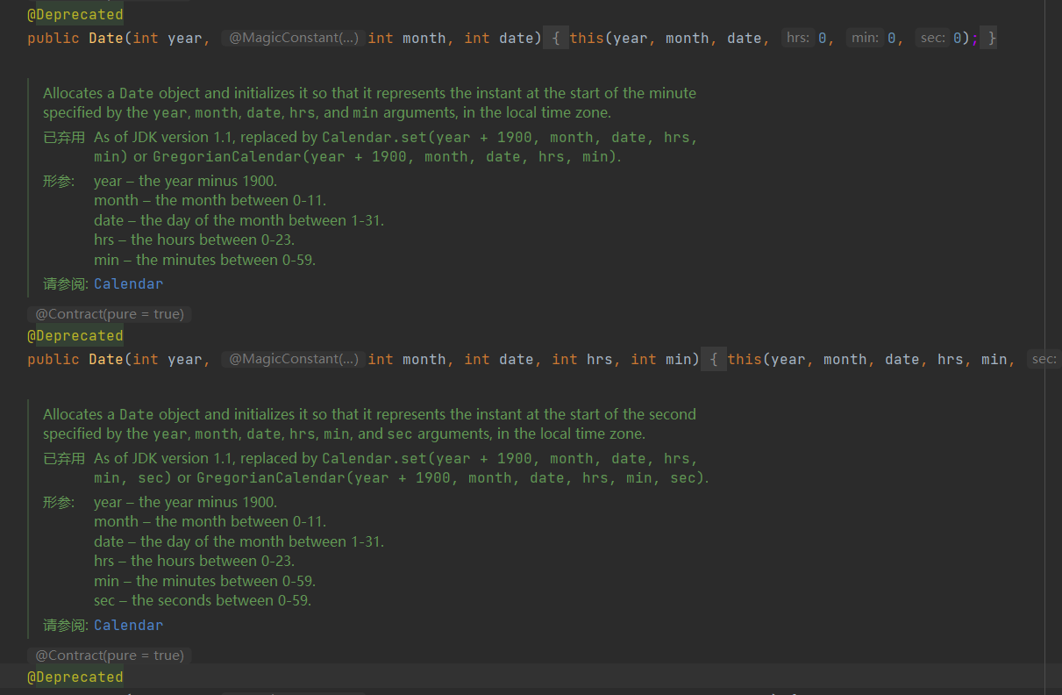The width and height of the screenshot is (1062, 695).
Task: Click the @Deprecated annotation on the bottom line
Action: point(75,677)
